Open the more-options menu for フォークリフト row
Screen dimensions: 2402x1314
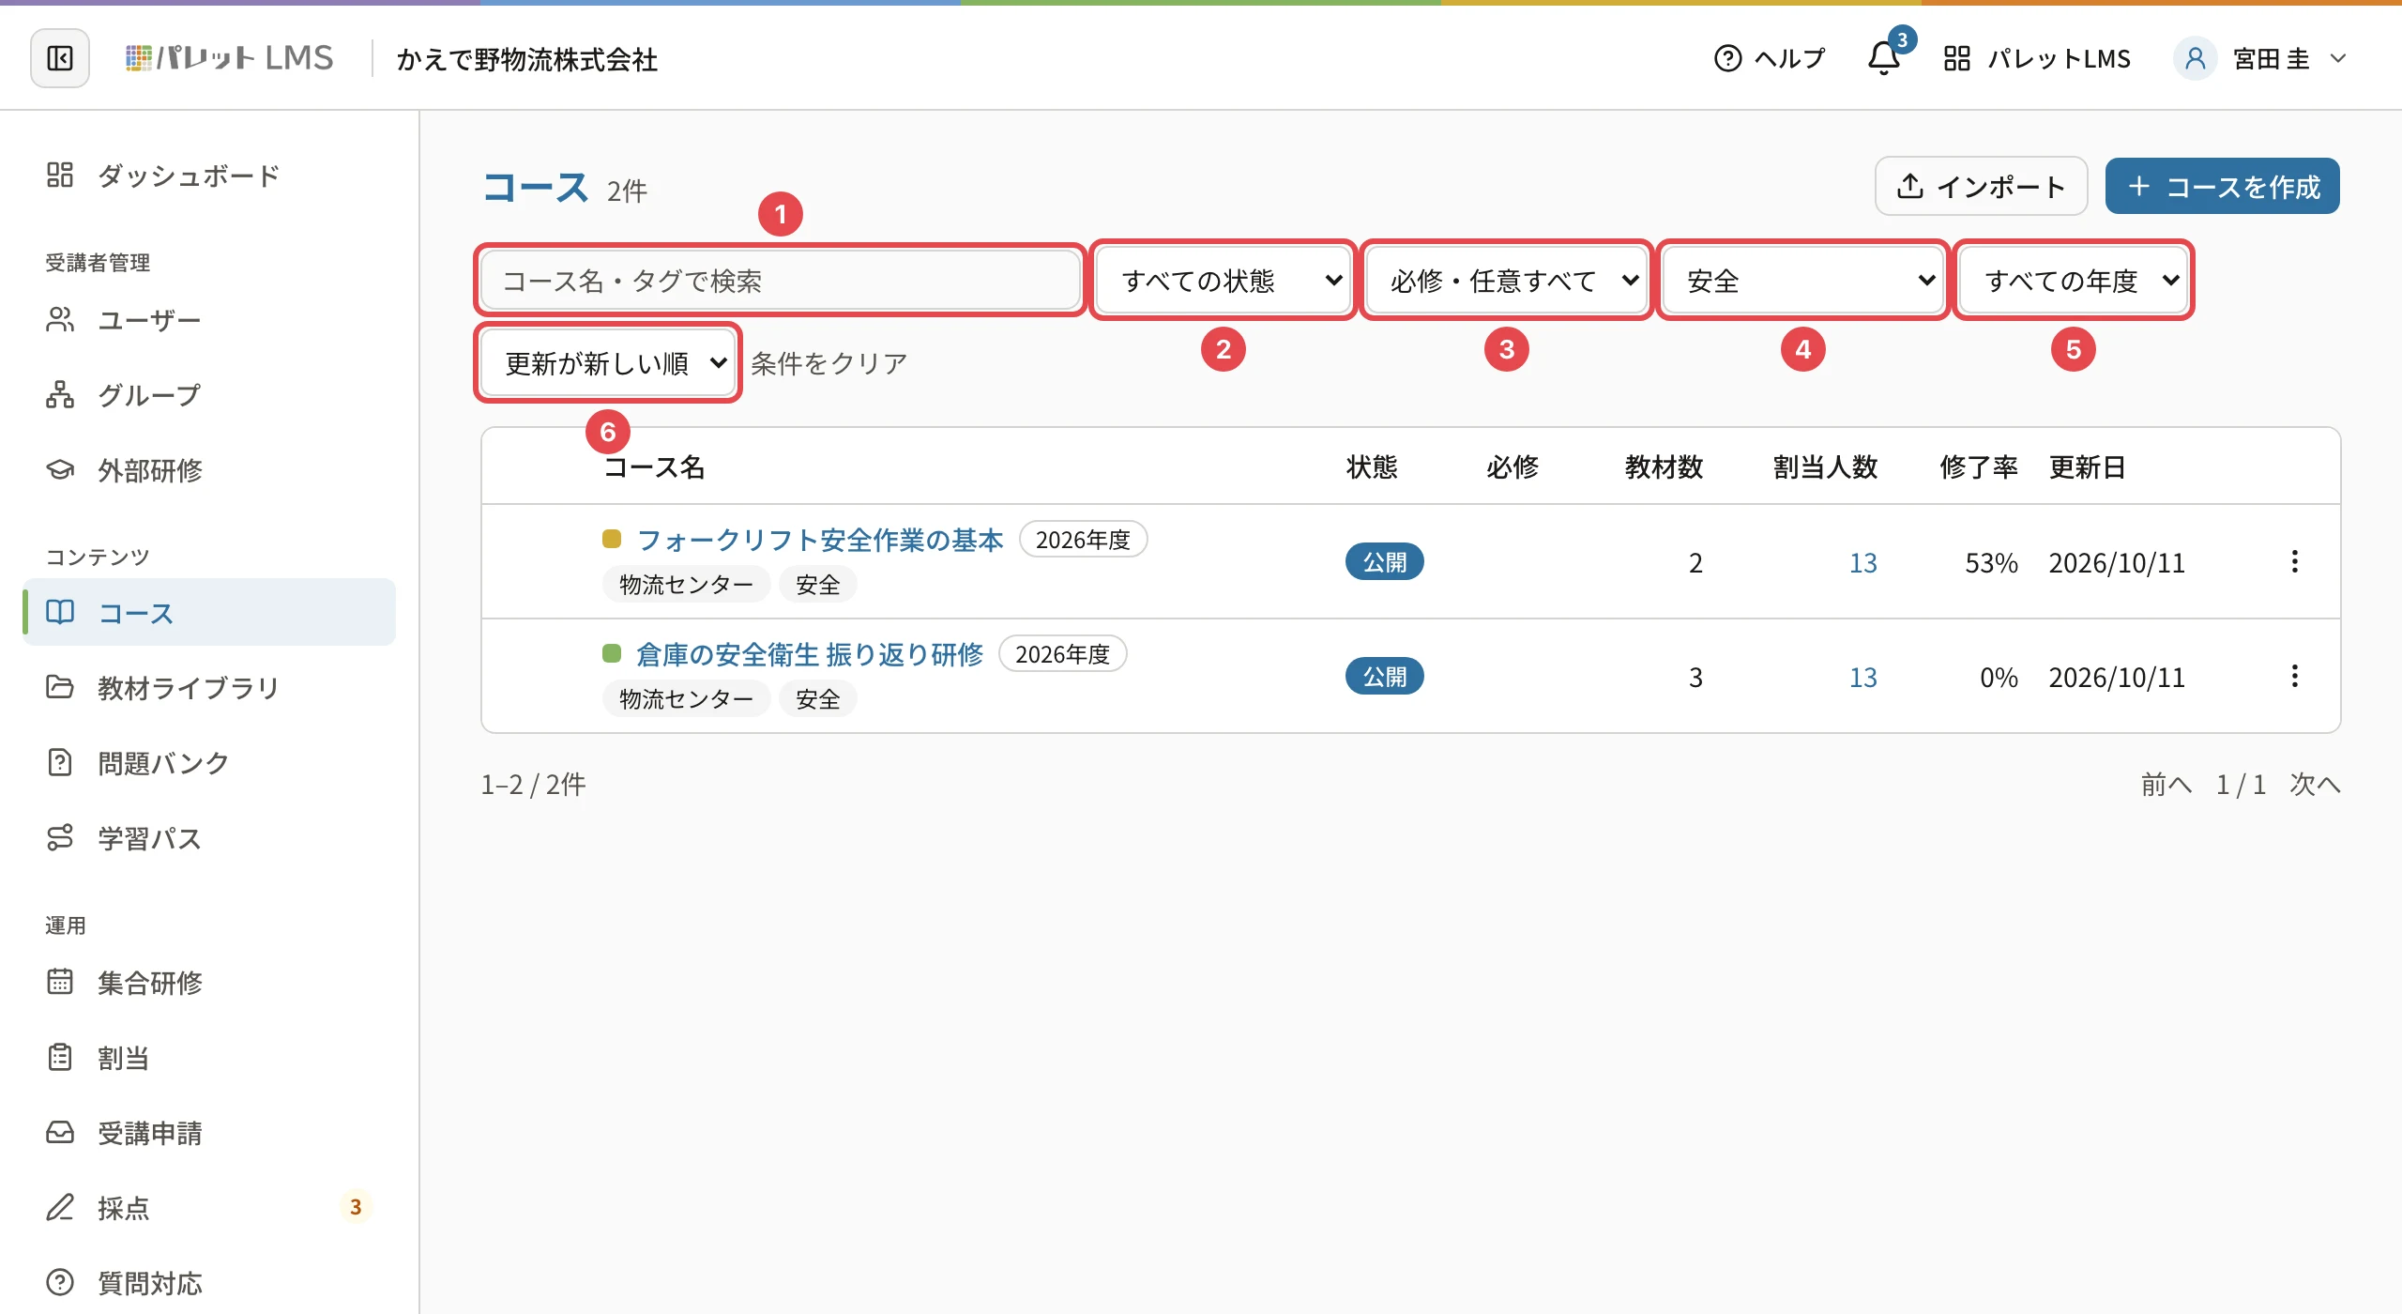click(2295, 561)
